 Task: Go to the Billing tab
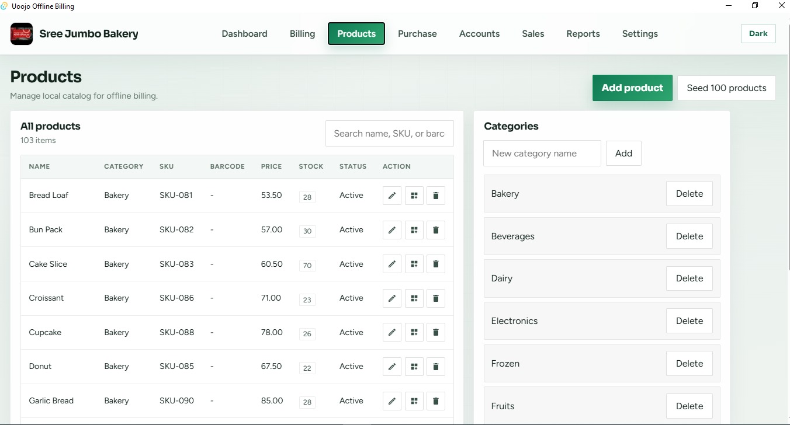(302, 34)
